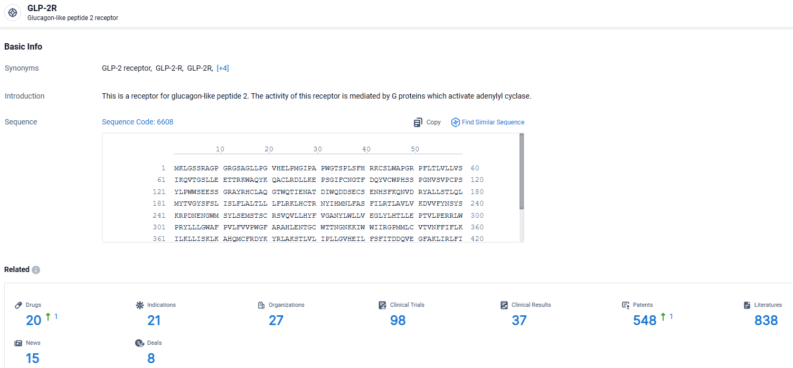This screenshot has height=368, width=793.
Task: Click the Drugs pill icon
Action: 18,305
